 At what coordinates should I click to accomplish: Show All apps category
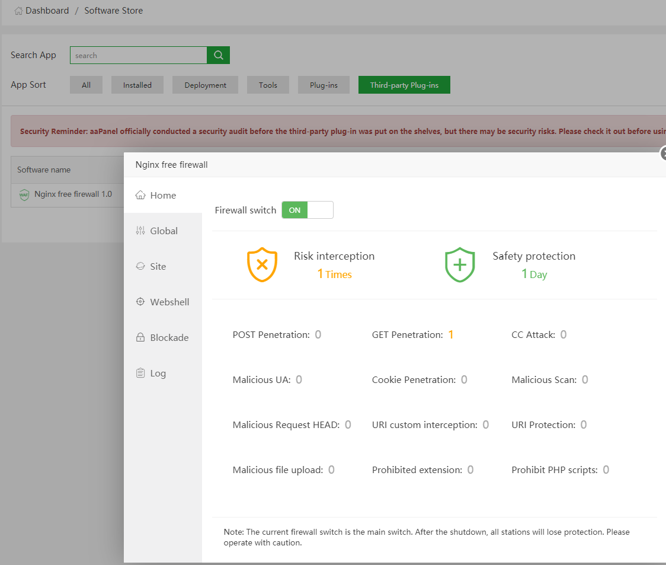87,85
